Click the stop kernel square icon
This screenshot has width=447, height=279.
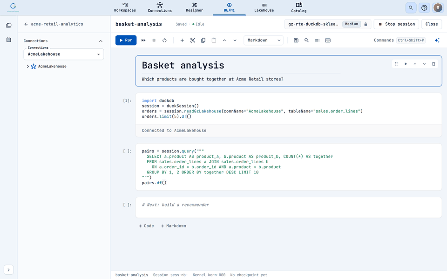(154, 40)
